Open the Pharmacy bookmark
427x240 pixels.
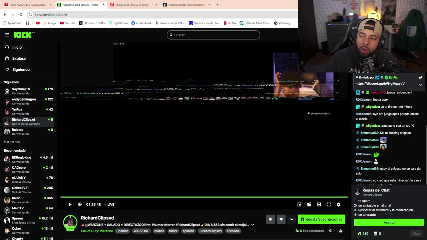pyautogui.click(x=282, y=23)
